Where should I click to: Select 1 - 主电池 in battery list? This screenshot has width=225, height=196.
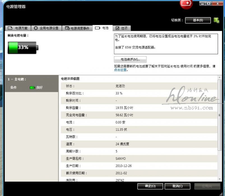(x=17, y=79)
